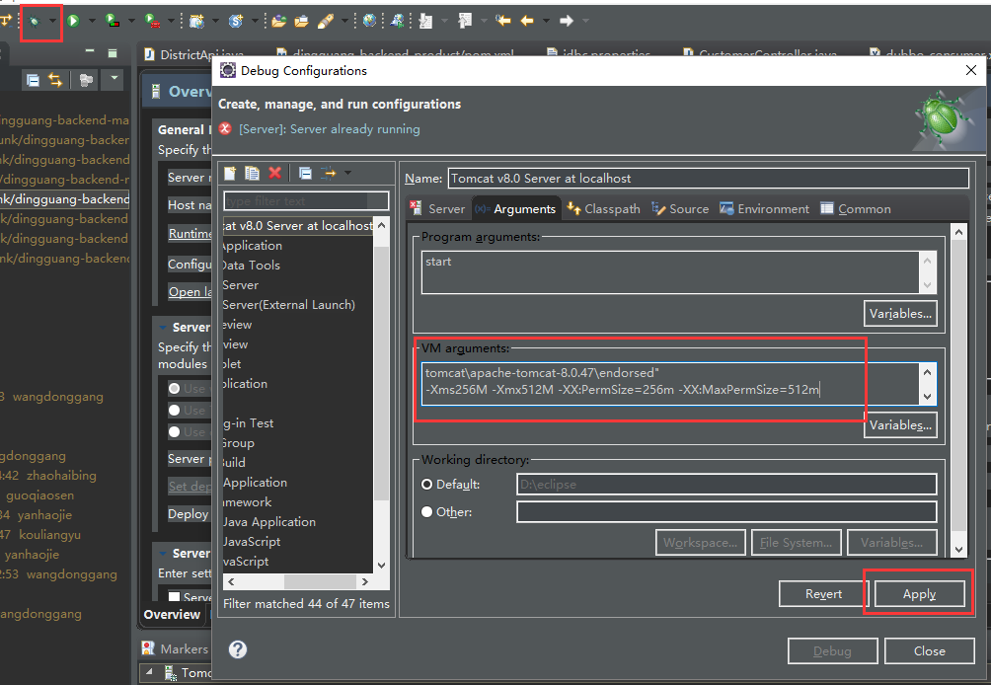
Task: Open the Web Browser globe icon
Action: [369, 21]
